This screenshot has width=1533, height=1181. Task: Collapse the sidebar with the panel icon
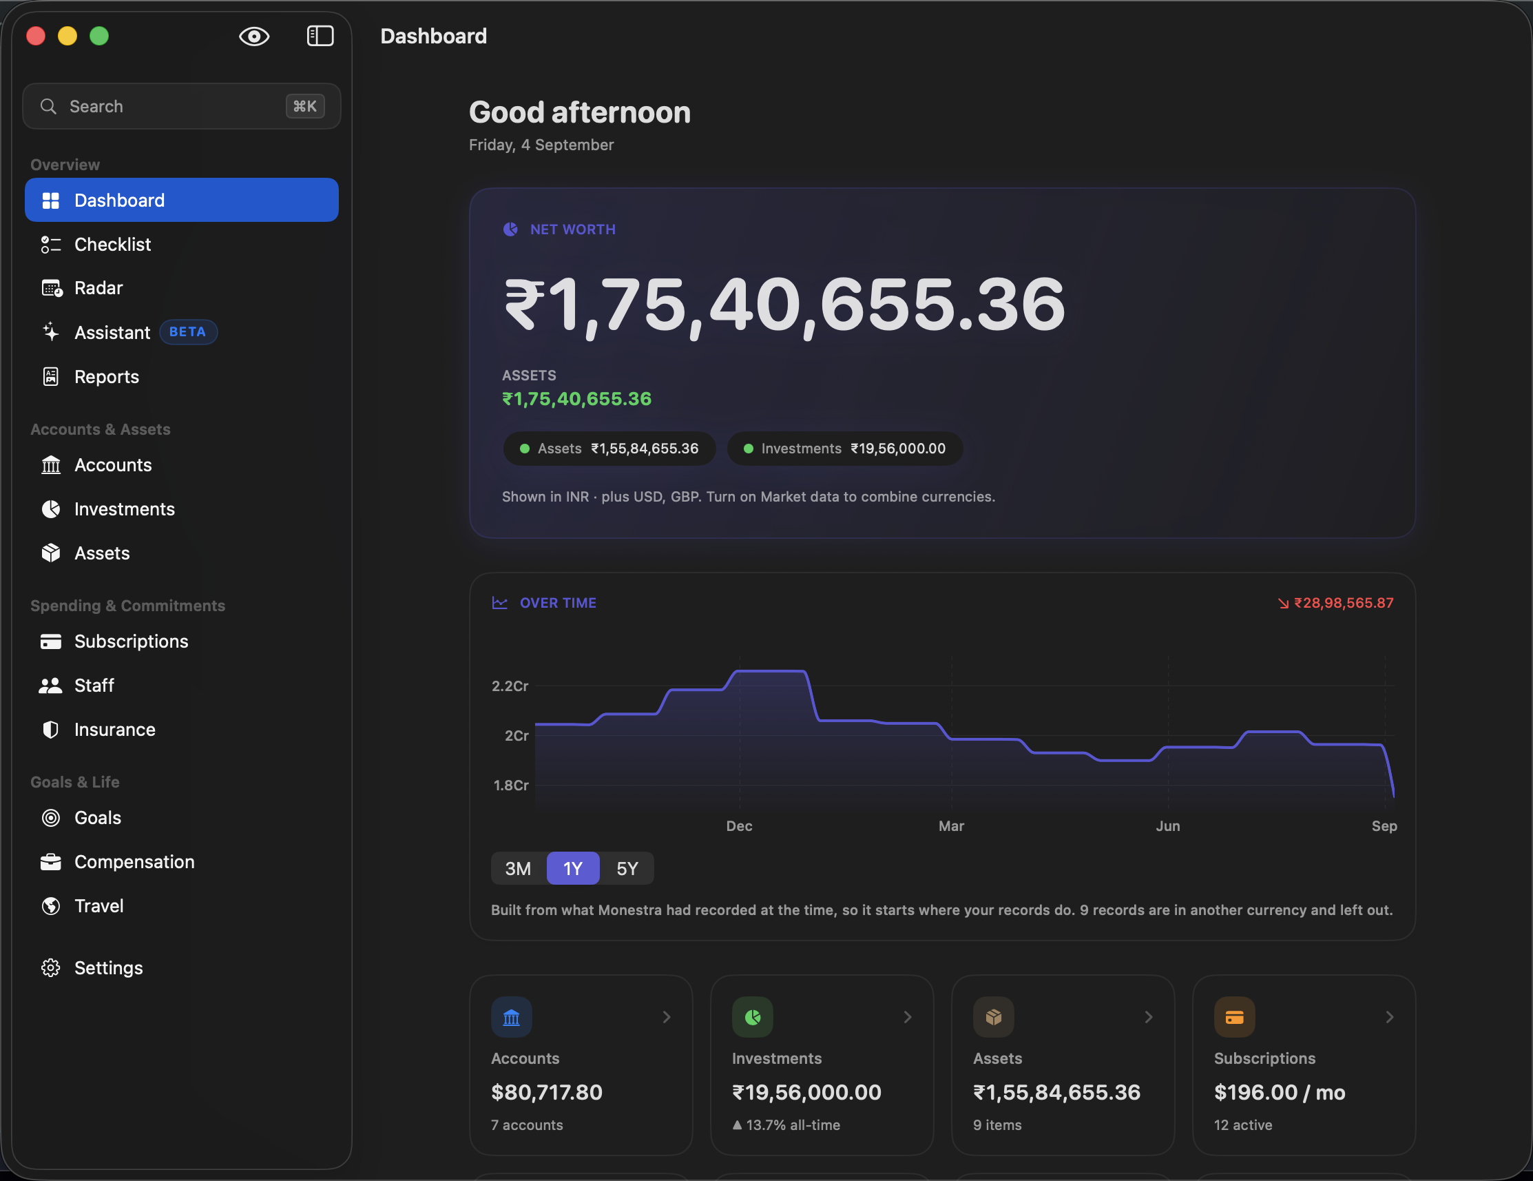pyautogui.click(x=320, y=36)
